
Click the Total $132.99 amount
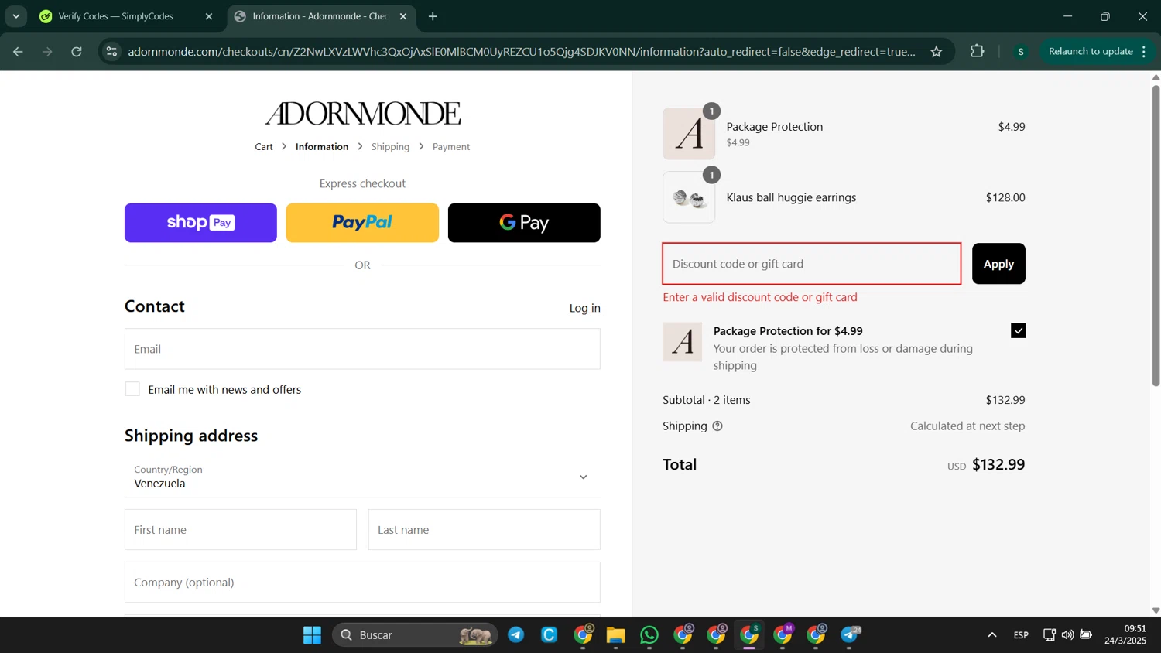(x=998, y=465)
